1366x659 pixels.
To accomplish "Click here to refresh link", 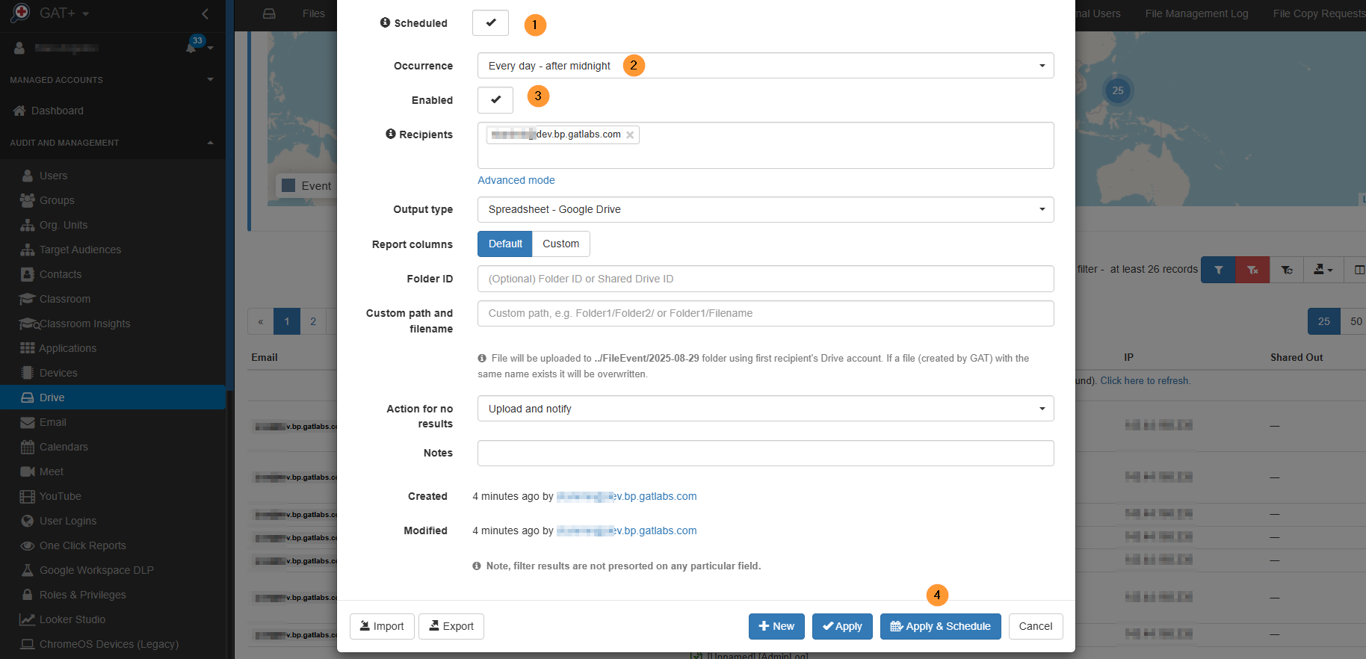I will pyautogui.click(x=1145, y=380).
